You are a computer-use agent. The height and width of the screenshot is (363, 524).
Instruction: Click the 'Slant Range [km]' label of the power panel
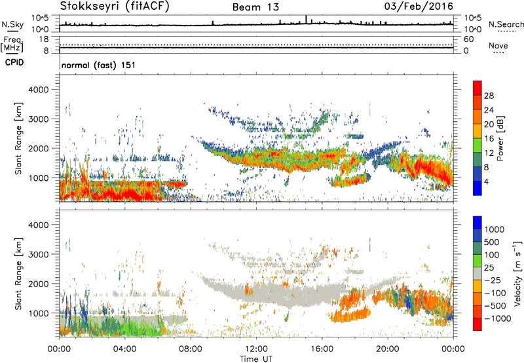[x=18, y=138]
